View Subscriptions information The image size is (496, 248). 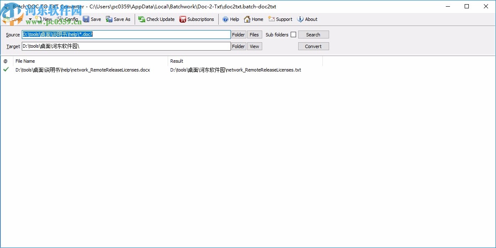197,19
